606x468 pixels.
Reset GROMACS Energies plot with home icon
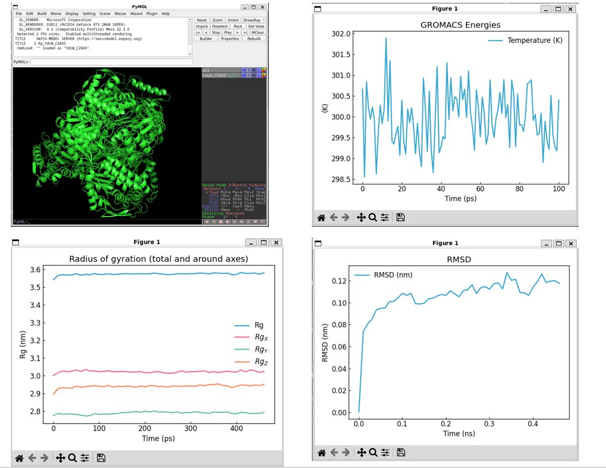click(x=321, y=218)
